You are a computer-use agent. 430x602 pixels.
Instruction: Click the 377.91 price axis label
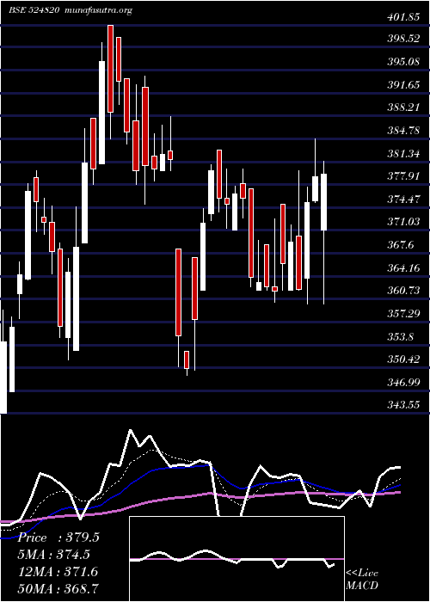tap(402, 176)
